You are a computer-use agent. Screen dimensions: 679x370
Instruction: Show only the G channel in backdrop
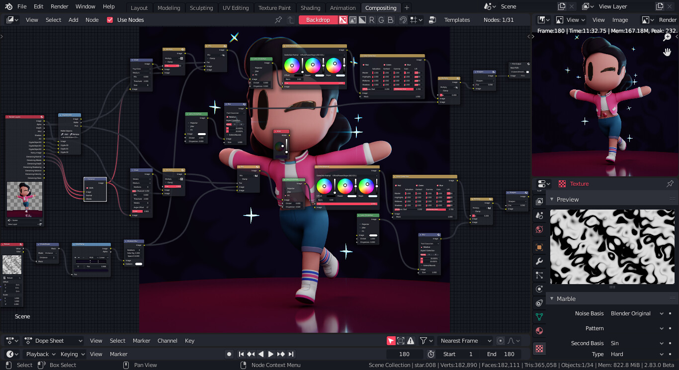(381, 20)
